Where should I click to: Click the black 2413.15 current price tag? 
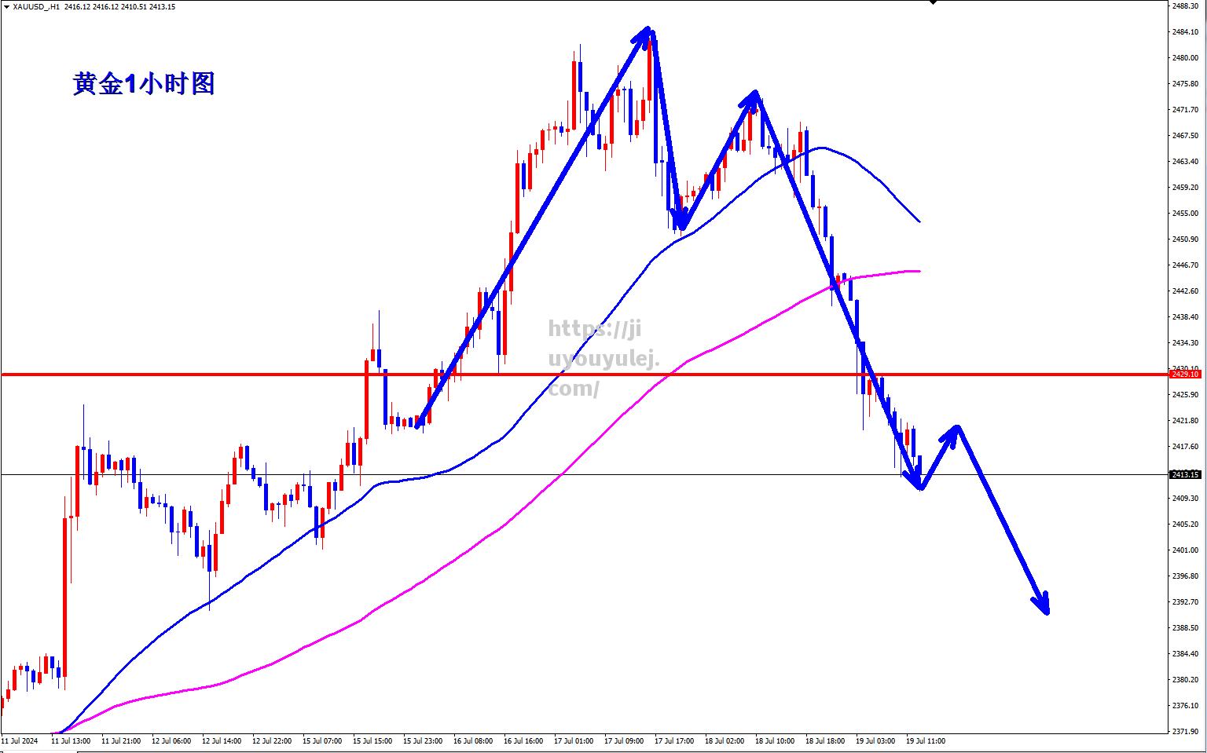coord(1185,474)
